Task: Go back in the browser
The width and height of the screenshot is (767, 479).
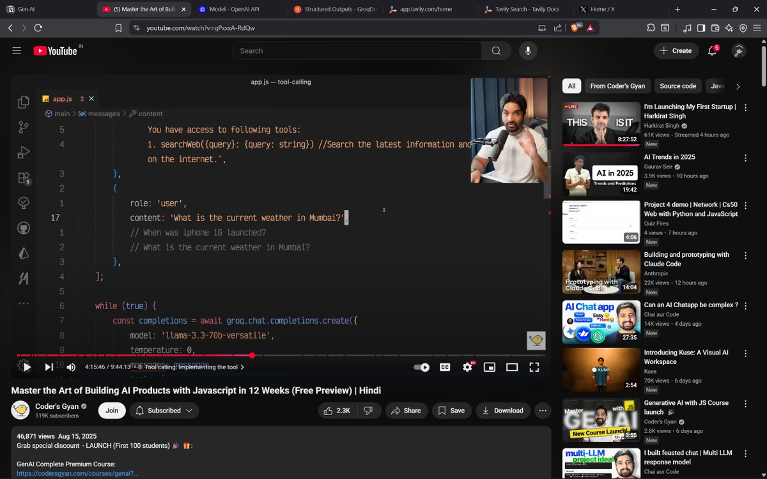Action: [x=10, y=28]
